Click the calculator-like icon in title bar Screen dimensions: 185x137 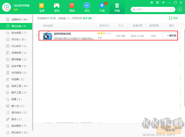pyautogui.click(x=152, y=3)
